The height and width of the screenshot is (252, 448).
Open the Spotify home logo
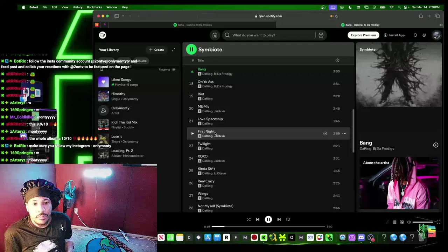pyautogui.click(x=103, y=35)
